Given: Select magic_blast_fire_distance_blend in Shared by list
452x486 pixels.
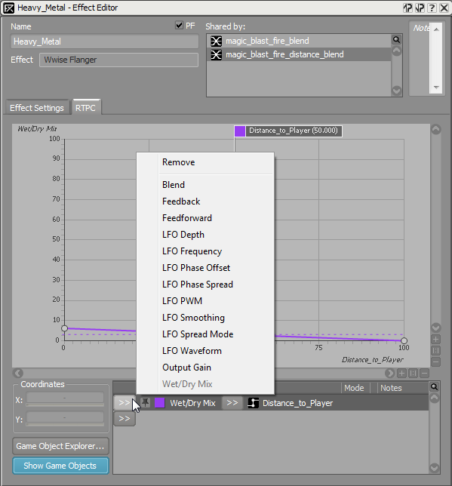Looking at the screenshot, I should pyautogui.click(x=299, y=54).
